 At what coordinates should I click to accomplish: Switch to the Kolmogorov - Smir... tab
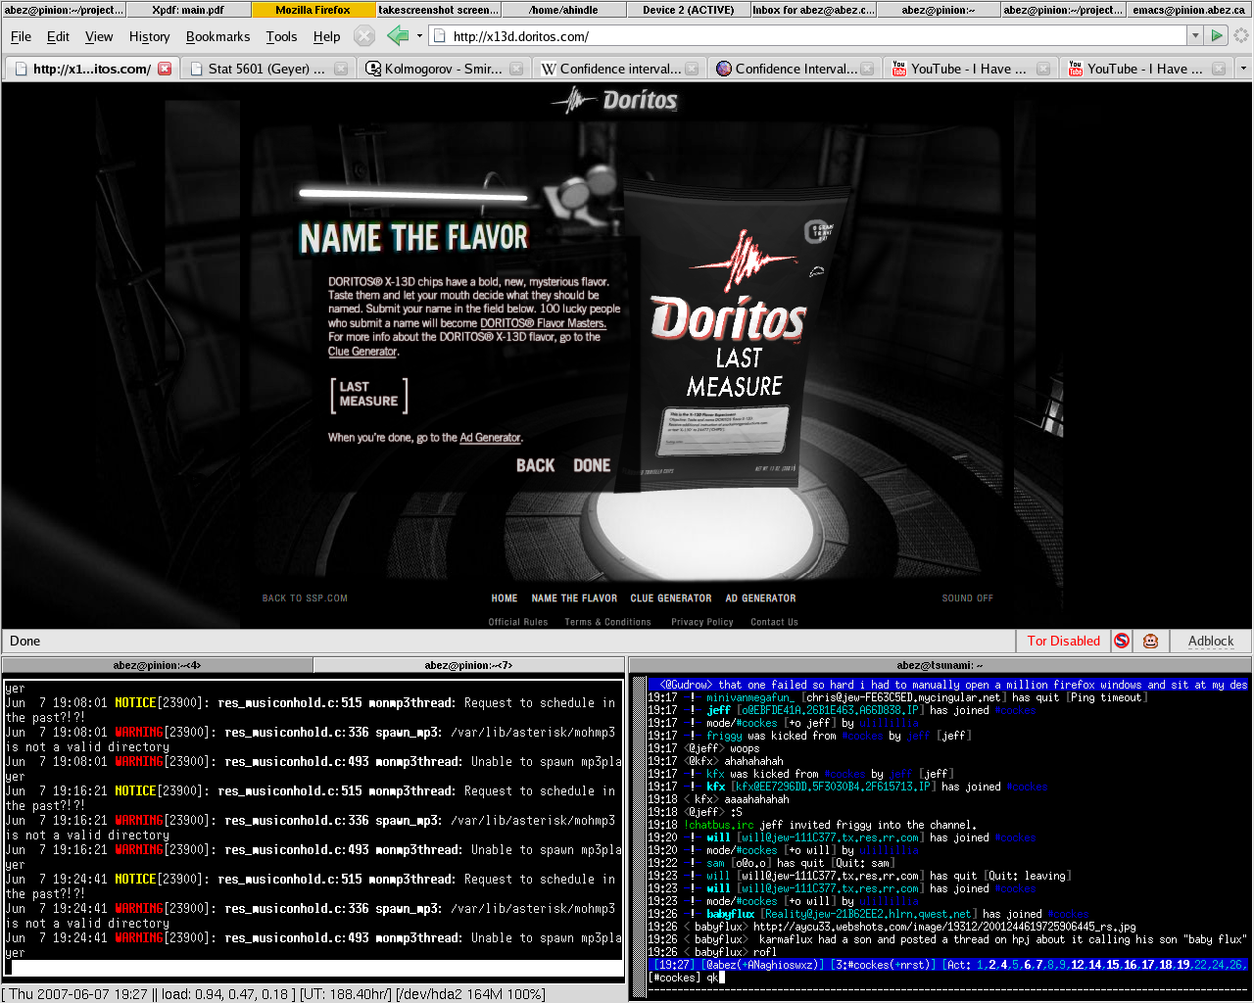(444, 69)
